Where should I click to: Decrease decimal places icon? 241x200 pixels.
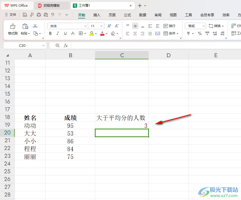(222, 33)
